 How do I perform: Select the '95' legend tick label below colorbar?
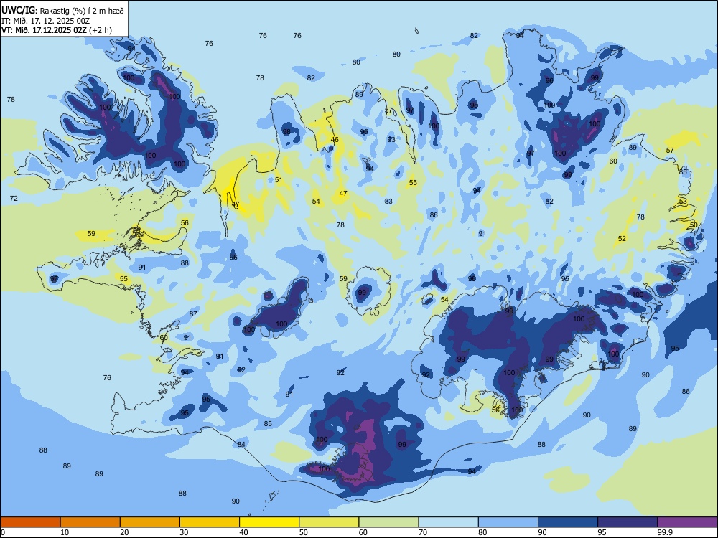[x=602, y=532]
